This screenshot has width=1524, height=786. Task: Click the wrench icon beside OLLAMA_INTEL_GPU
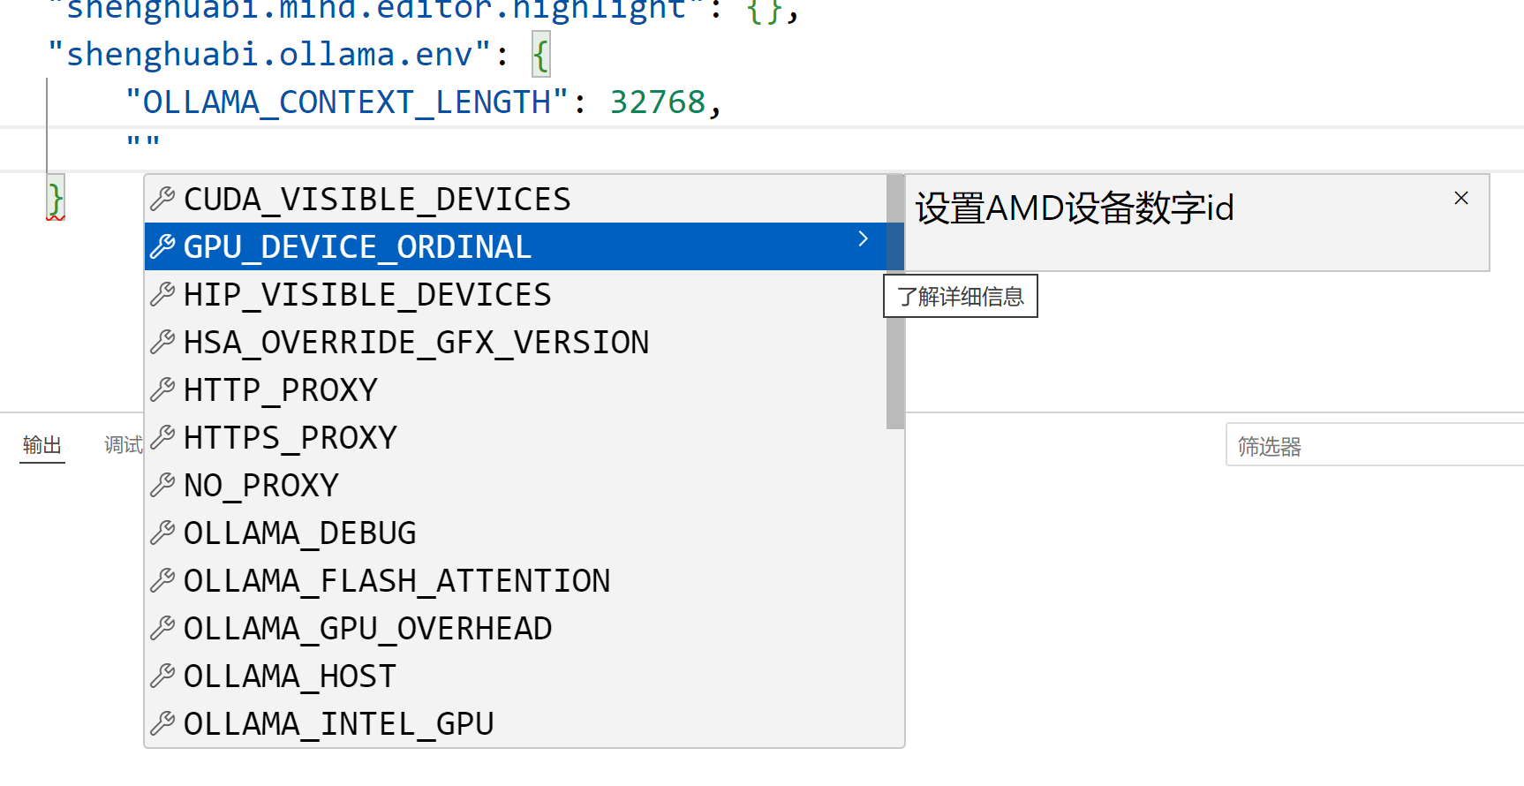(162, 724)
